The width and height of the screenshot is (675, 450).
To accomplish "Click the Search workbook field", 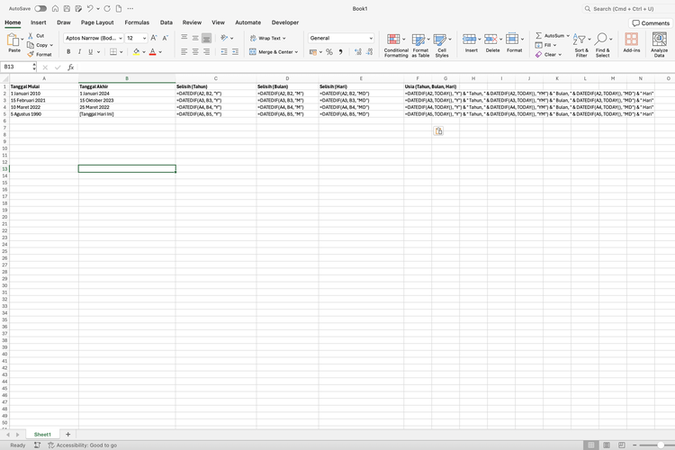I will pos(626,9).
